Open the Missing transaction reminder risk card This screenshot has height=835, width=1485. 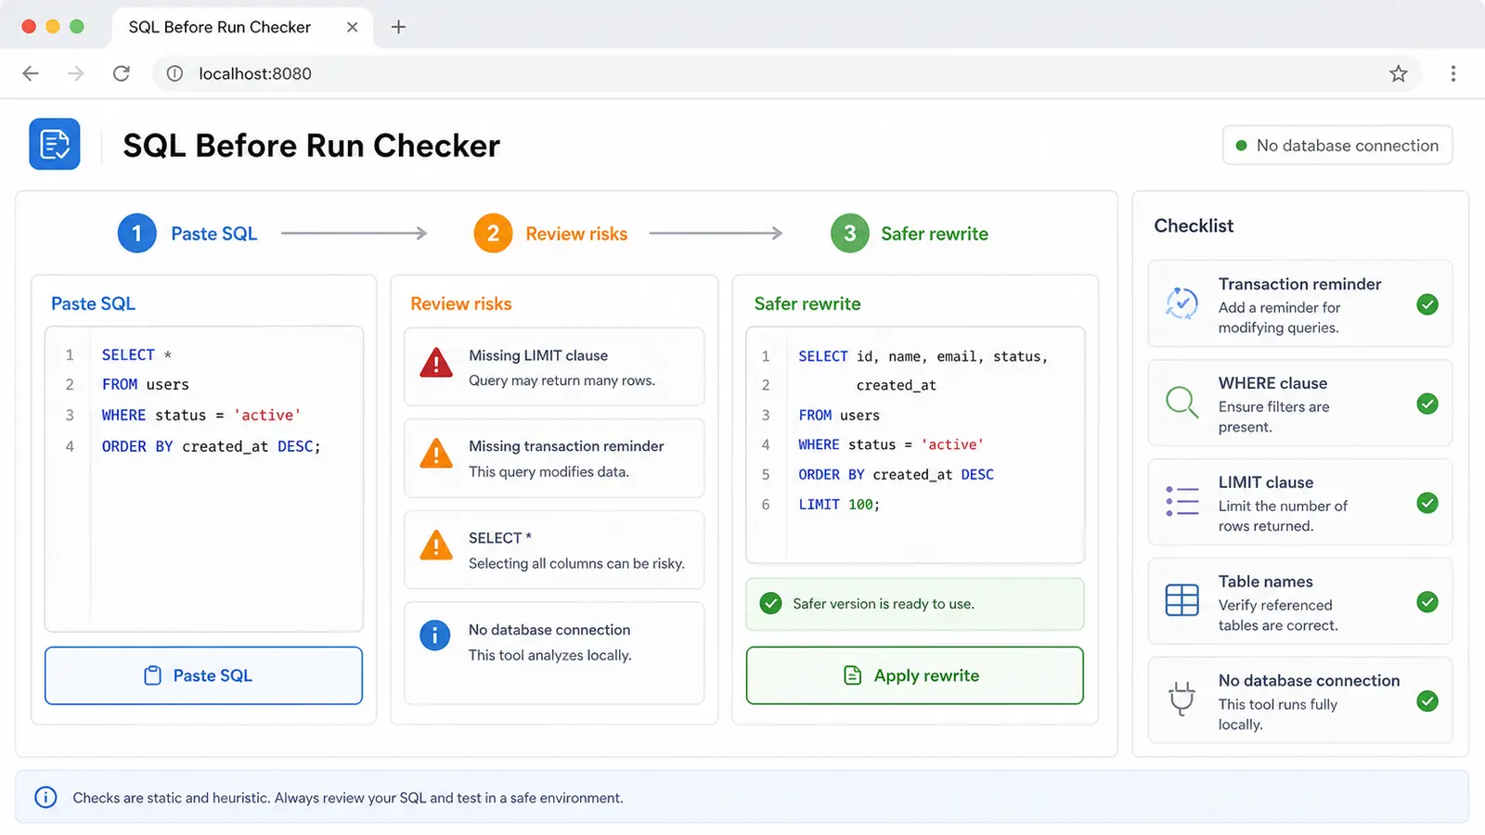pos(554,458)
